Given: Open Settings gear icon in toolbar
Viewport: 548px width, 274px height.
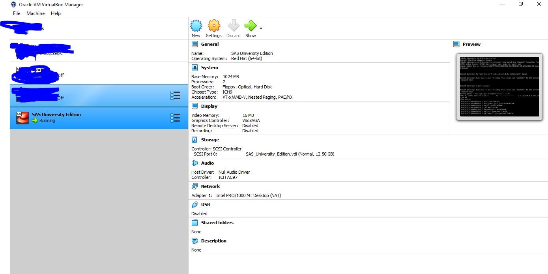Looking at the screenshot, I should pos(214,26).
